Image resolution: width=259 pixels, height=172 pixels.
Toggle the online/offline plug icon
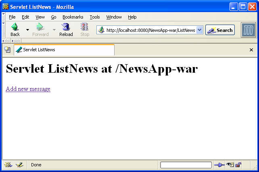(219, 165)
